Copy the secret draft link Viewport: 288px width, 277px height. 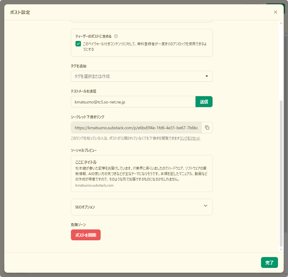click(207, 127)
